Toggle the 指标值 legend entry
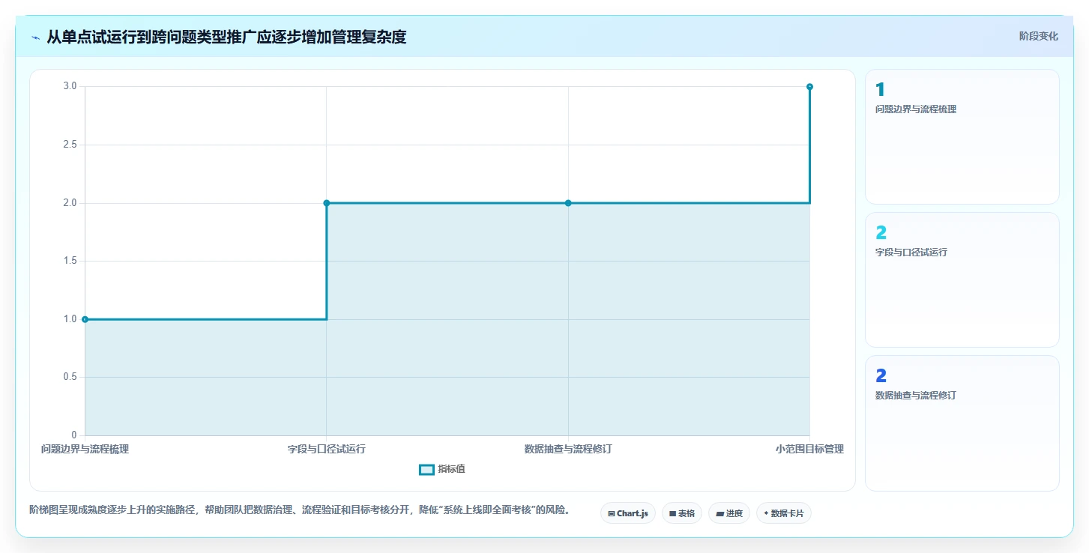1089x553 pixels. point(442,469)
